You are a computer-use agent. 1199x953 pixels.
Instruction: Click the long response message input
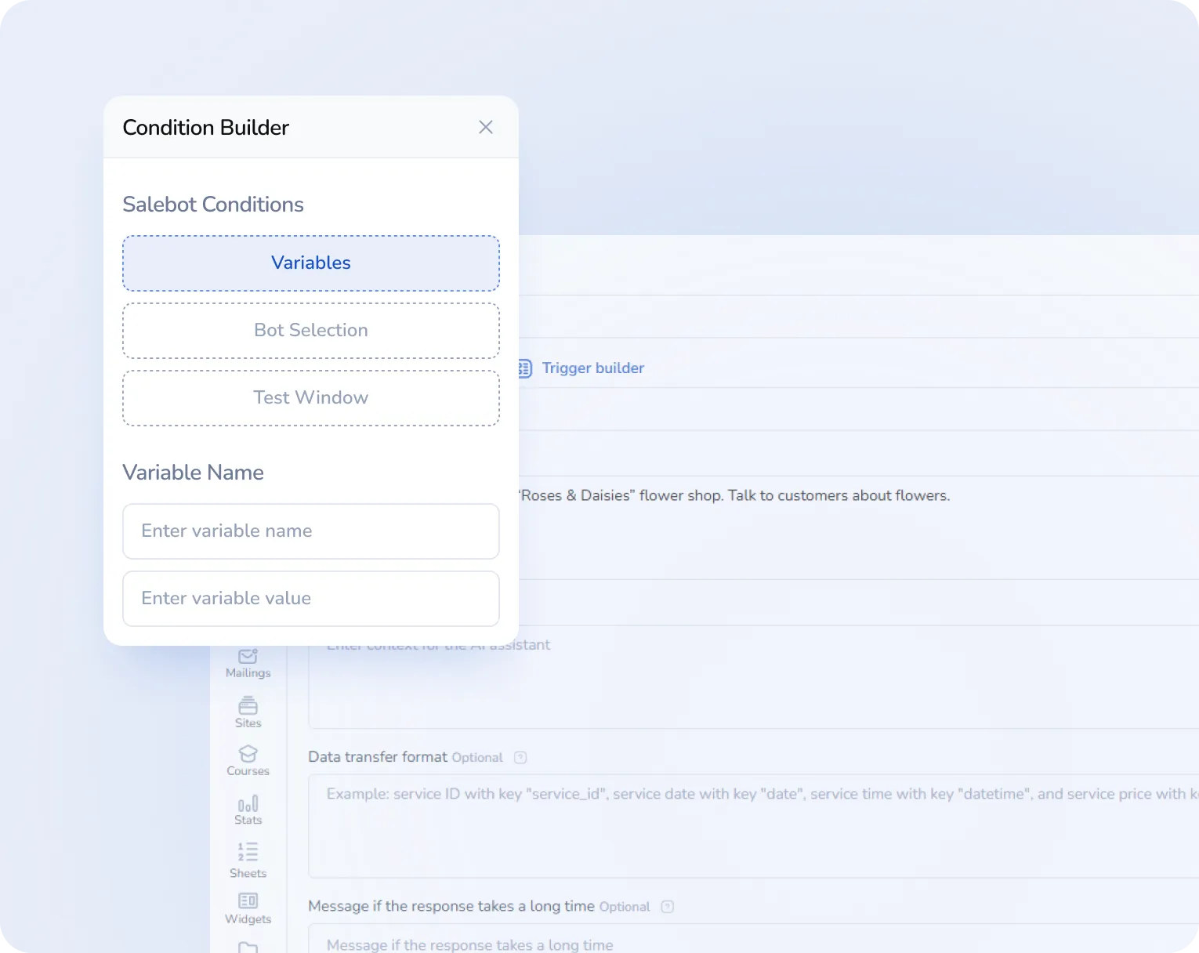[x=752, y=944]
